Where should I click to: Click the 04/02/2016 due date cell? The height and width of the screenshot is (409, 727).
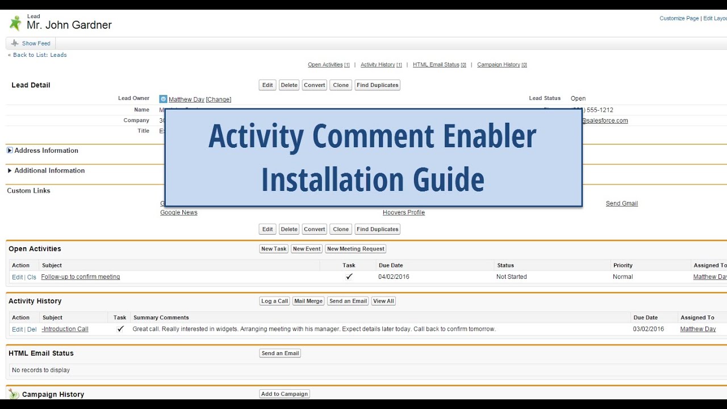[394, 277]
